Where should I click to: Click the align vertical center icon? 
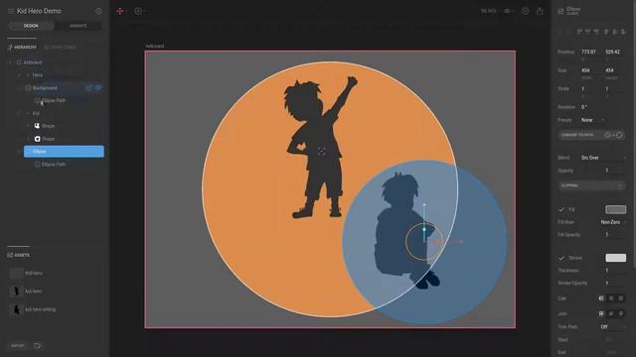pyautogui.click(x=615, y=32)
